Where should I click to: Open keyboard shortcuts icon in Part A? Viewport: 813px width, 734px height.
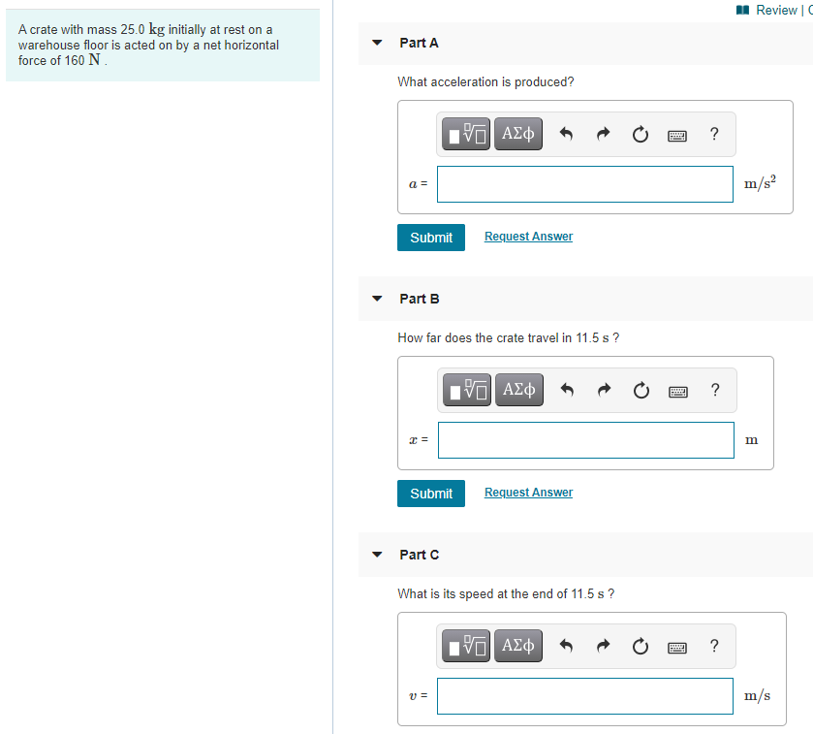tap(677, 136)
